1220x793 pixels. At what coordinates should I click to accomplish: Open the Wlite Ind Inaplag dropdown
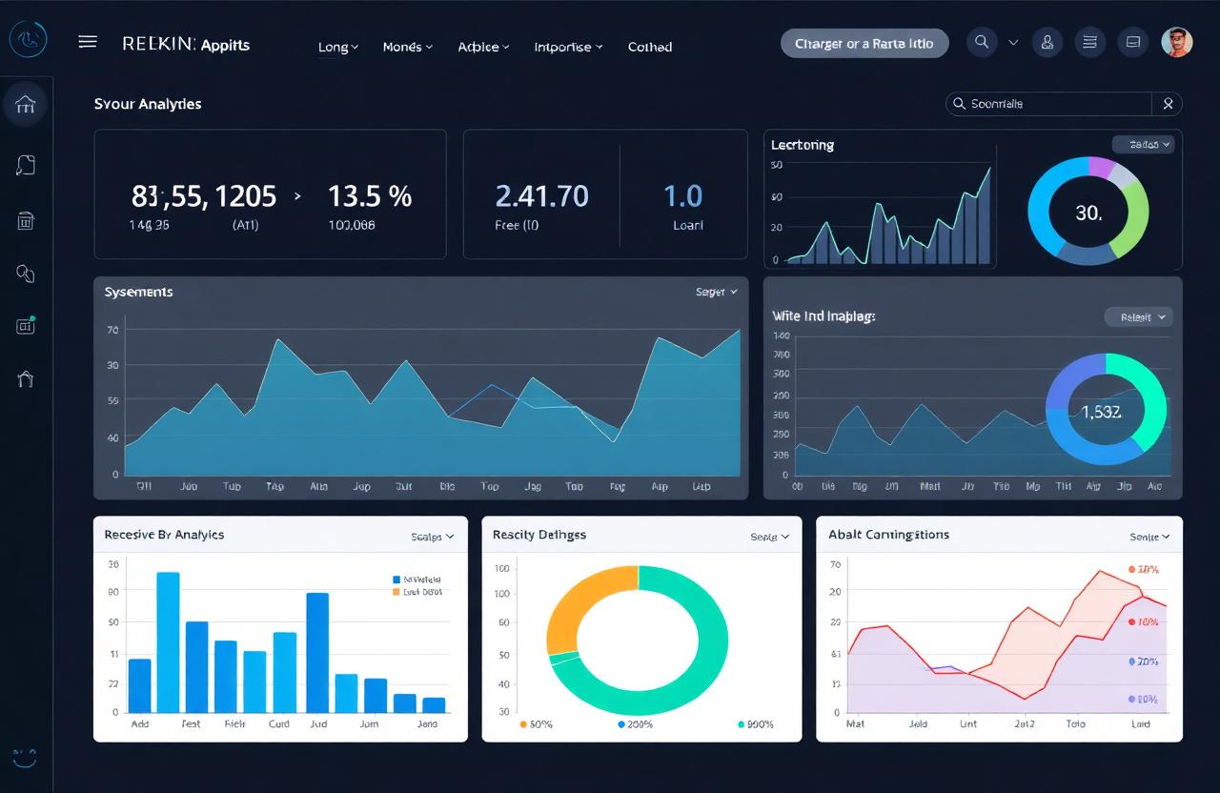coord(1138,317)
